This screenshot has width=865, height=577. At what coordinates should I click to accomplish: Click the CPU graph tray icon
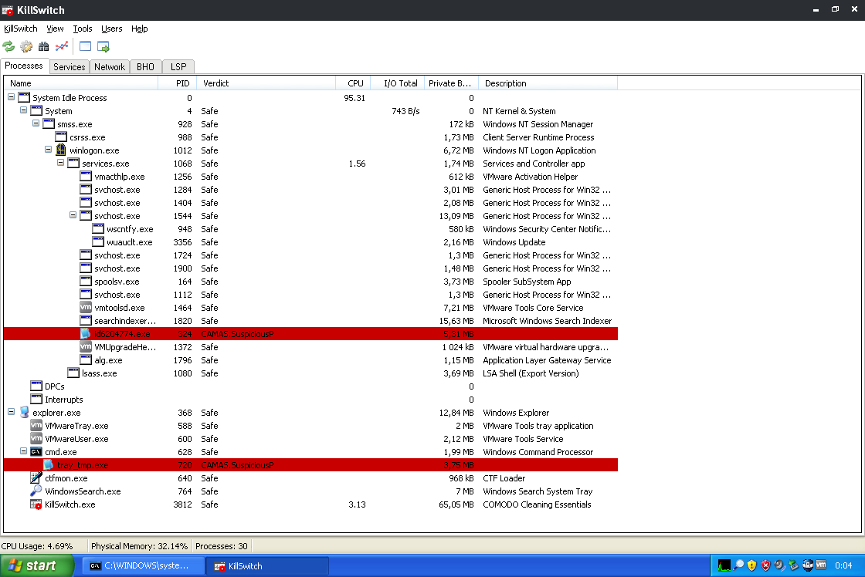[724, 565]
